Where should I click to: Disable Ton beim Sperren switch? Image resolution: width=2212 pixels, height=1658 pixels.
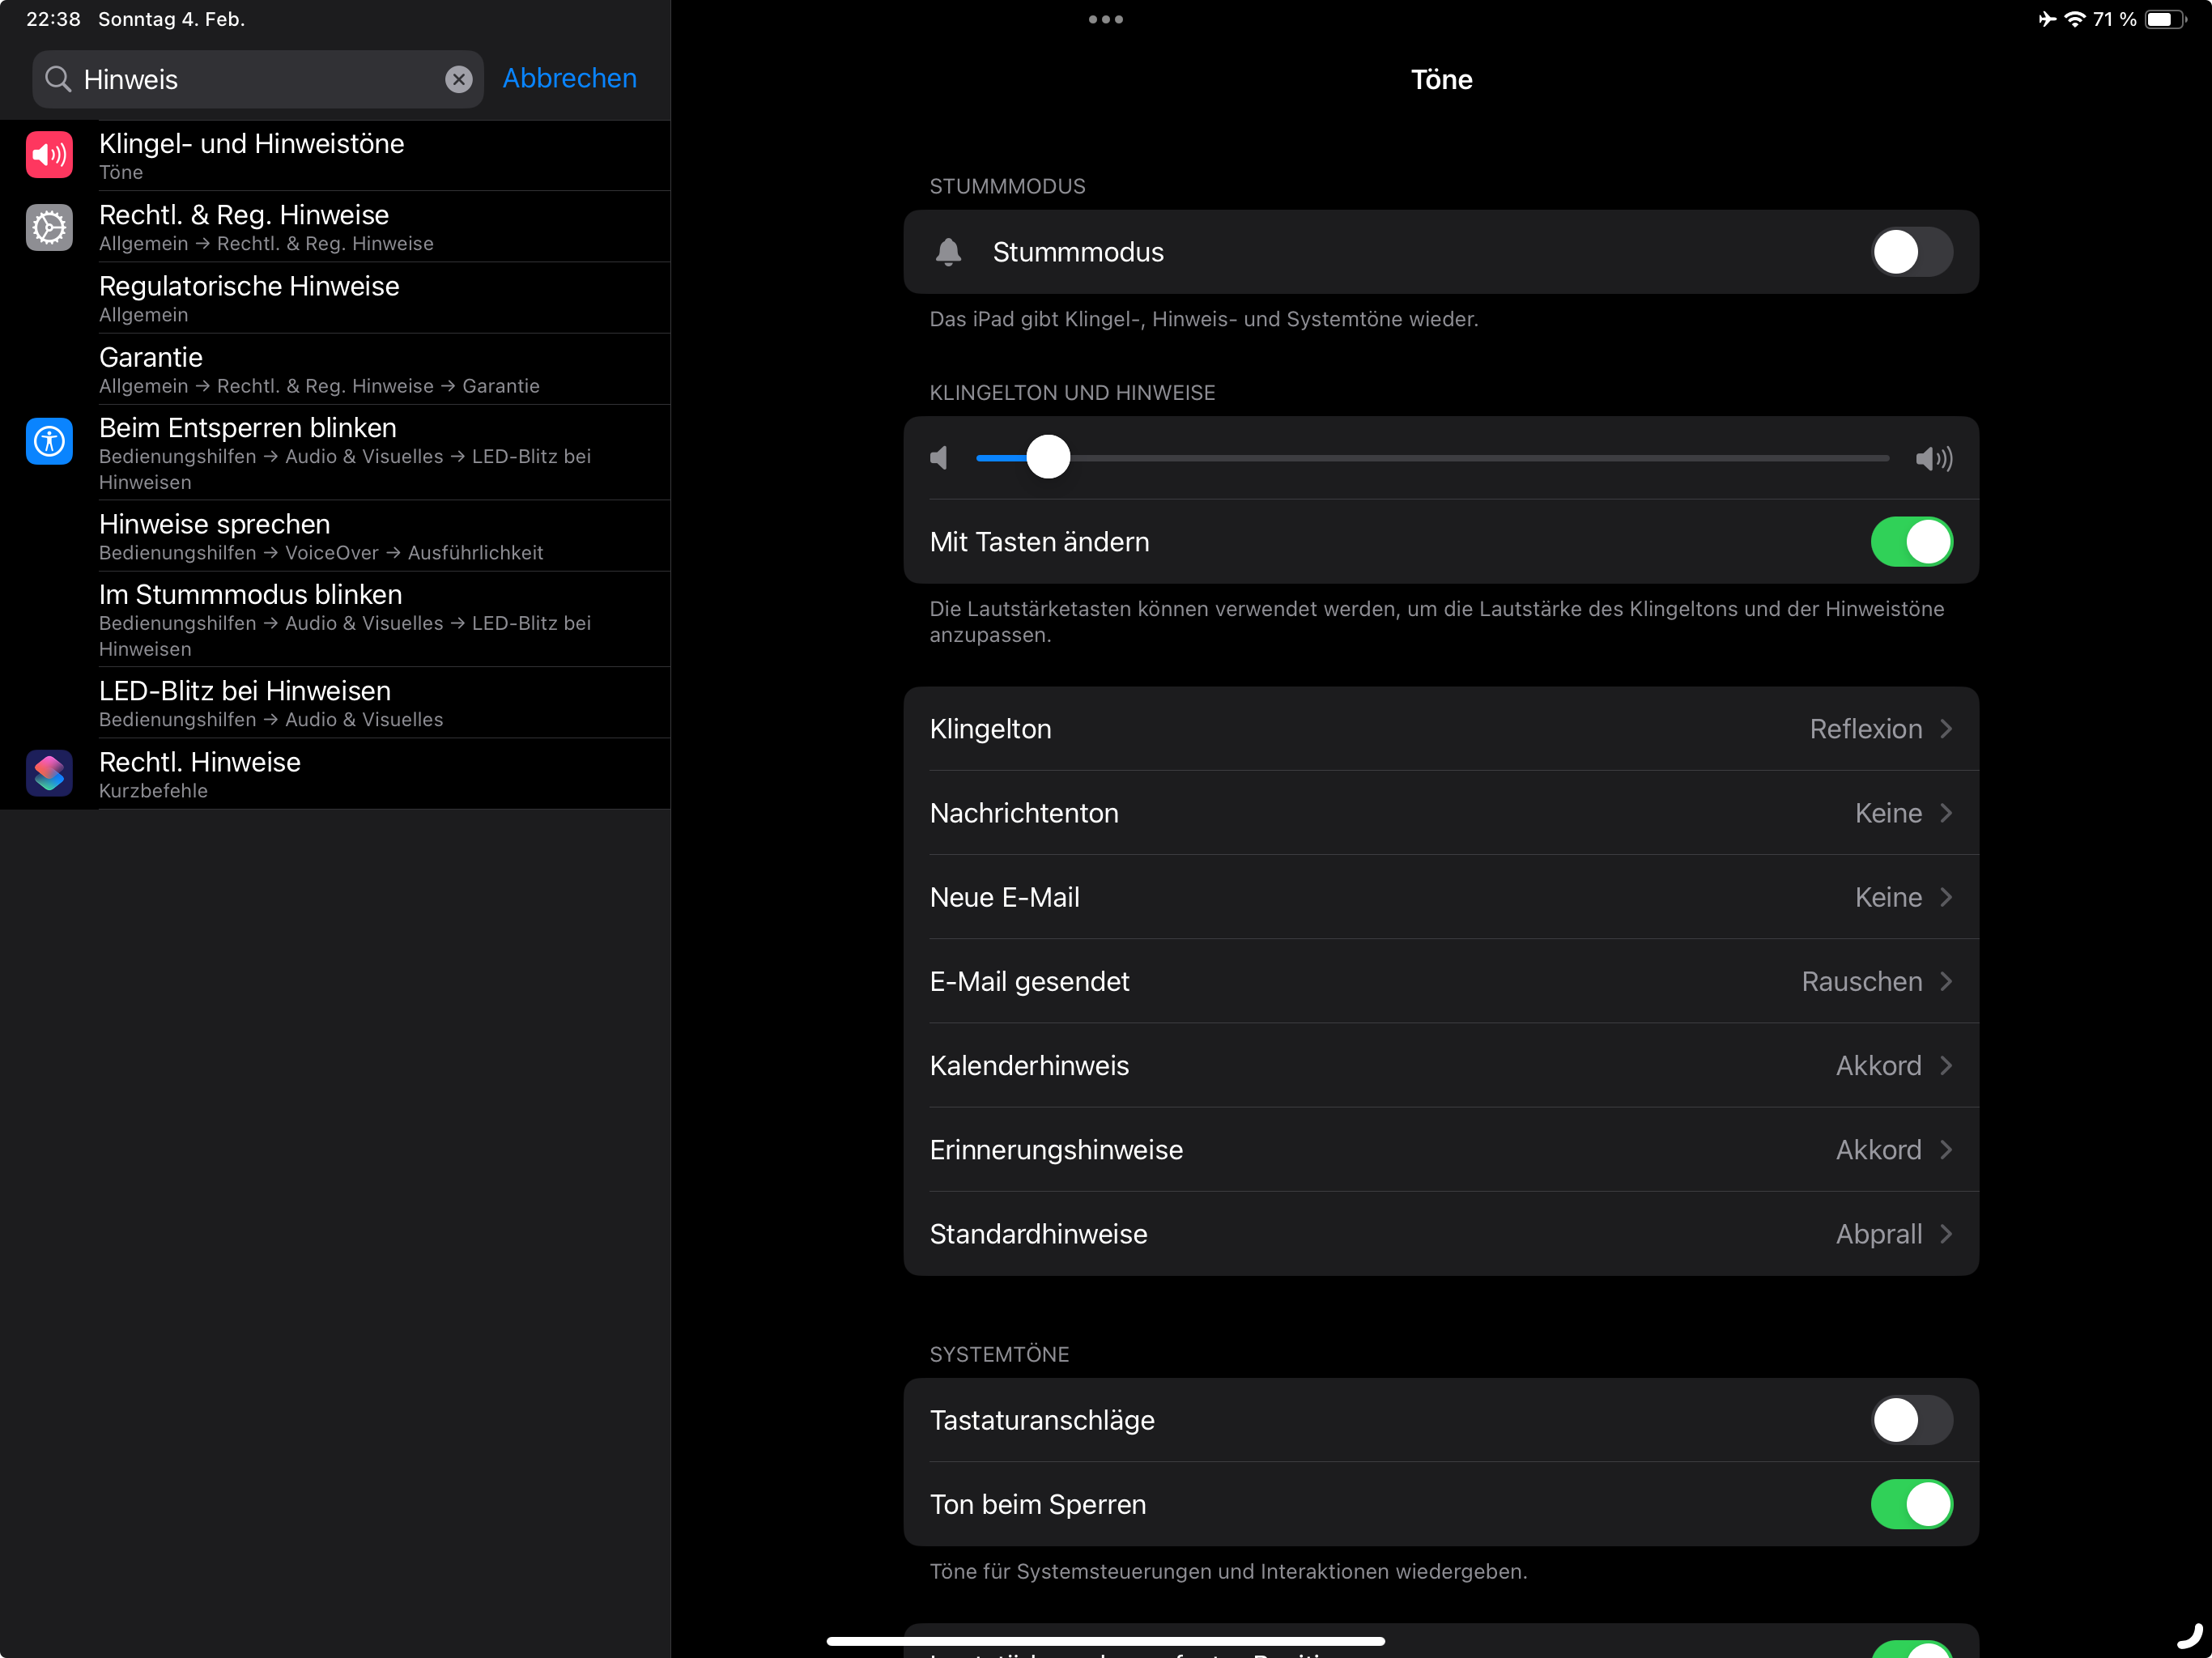pos(1911,1504)
